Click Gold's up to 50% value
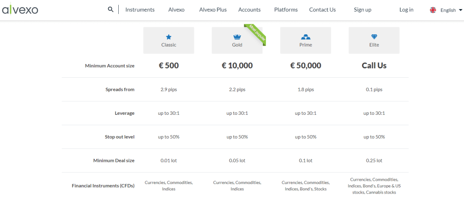This screenshot has width=464, height=198. [x=237, y=137]
